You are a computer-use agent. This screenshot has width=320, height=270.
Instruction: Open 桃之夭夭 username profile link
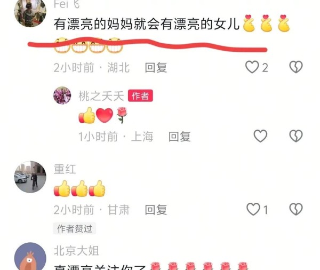coord(101,96)
